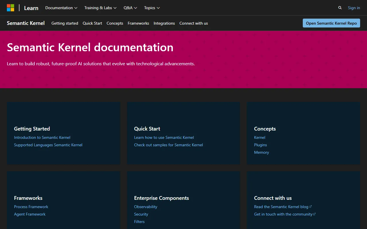Click external icon beside community link
This screenshot has height=229, width=367.
315,214
